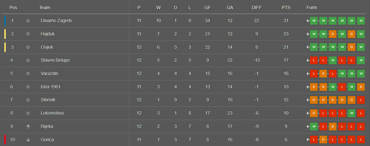Click the first orange D badge in Istra 1961's form
This screenshot has height=146, width=370.
pos(314,87)
